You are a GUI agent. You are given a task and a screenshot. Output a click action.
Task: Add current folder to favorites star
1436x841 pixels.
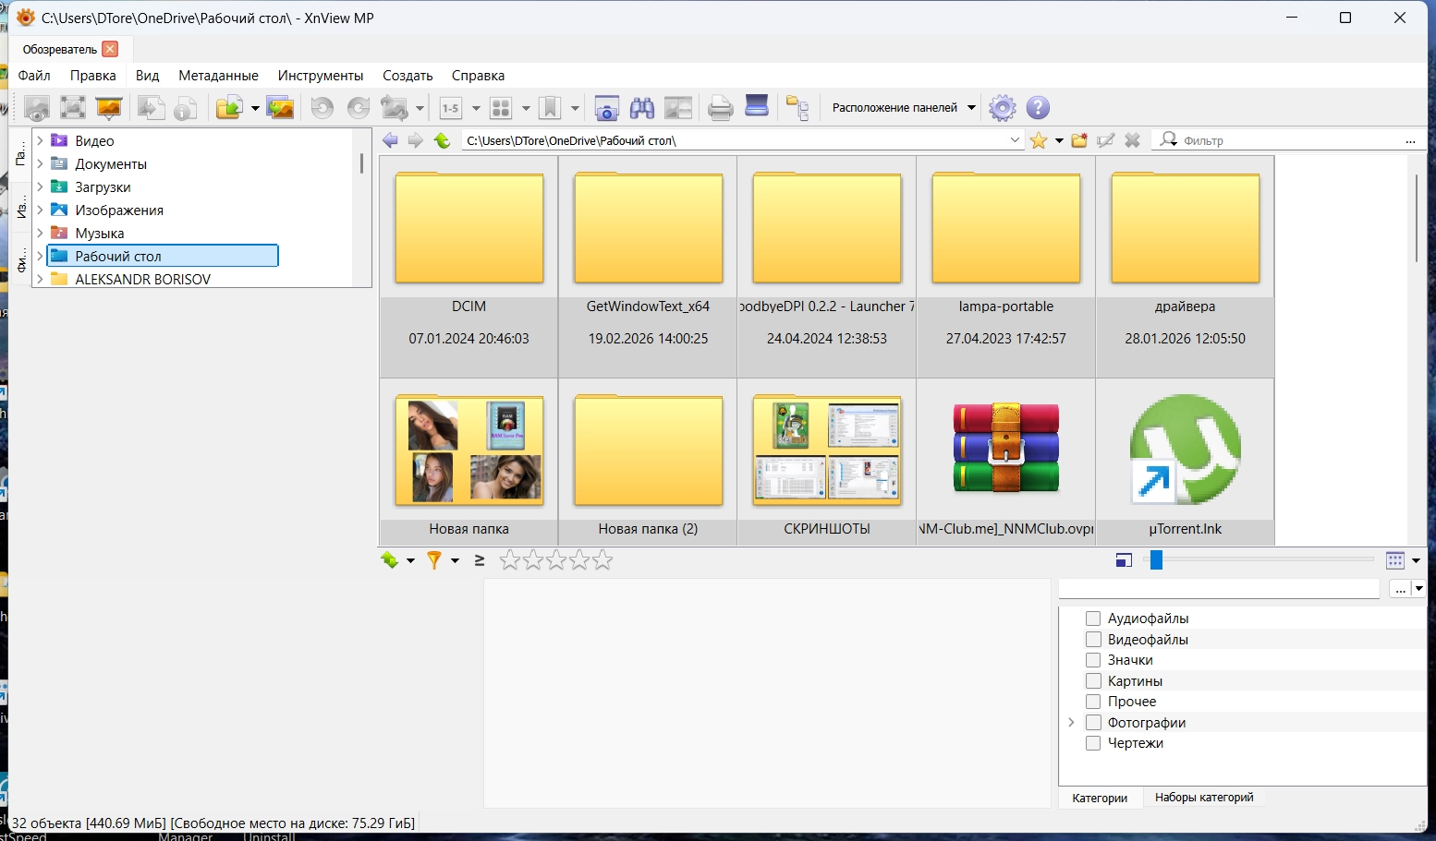pyautogui.click(x=1039, y=140)
